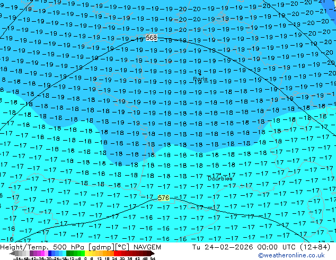The image size is (336, 260).
Task: Click the "00:00 UTC" time text
Action: click(276, 247)
